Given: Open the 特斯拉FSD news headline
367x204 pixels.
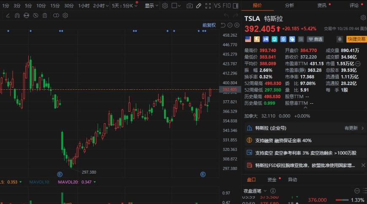Looking at the screenshot, I should (305, 165).
